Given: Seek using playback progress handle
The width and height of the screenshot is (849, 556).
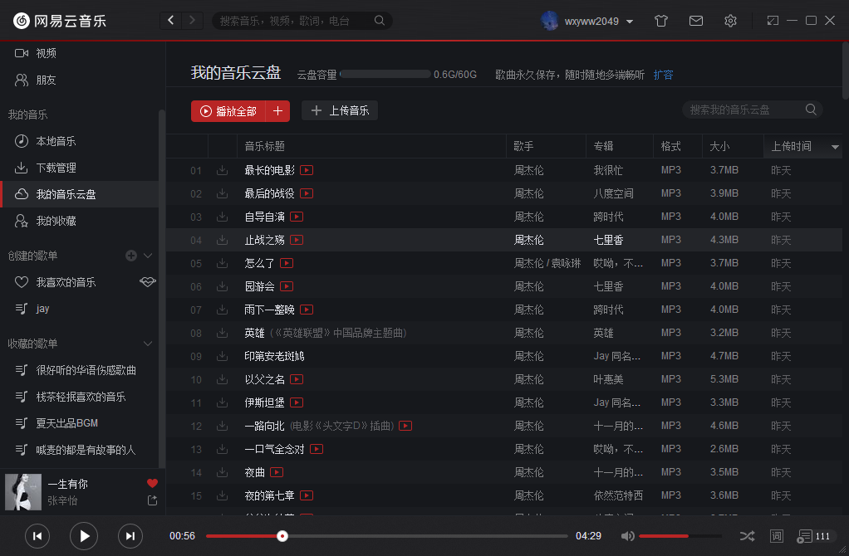Looking at the screenshot, I should (x=282, y=536).
